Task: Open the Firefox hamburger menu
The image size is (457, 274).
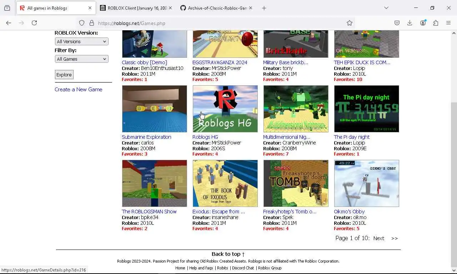Action: pyautogui.click(x=448, y=23)
